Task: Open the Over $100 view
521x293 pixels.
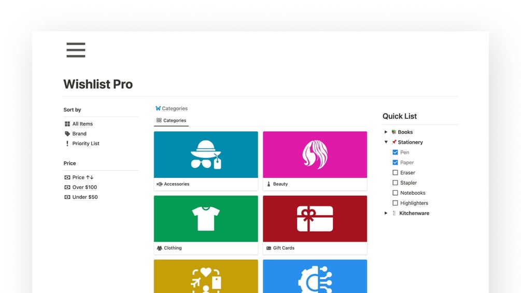Action: [85, 187]
